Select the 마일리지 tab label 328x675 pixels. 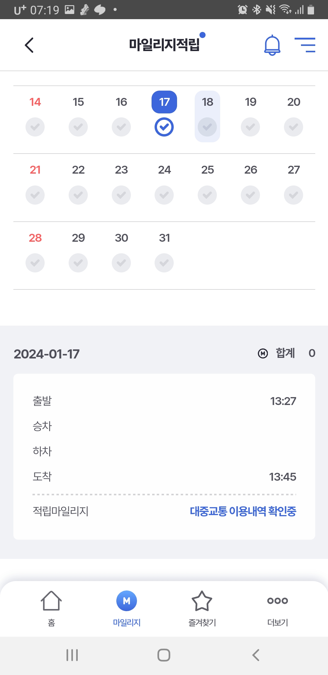pos(127,623)
